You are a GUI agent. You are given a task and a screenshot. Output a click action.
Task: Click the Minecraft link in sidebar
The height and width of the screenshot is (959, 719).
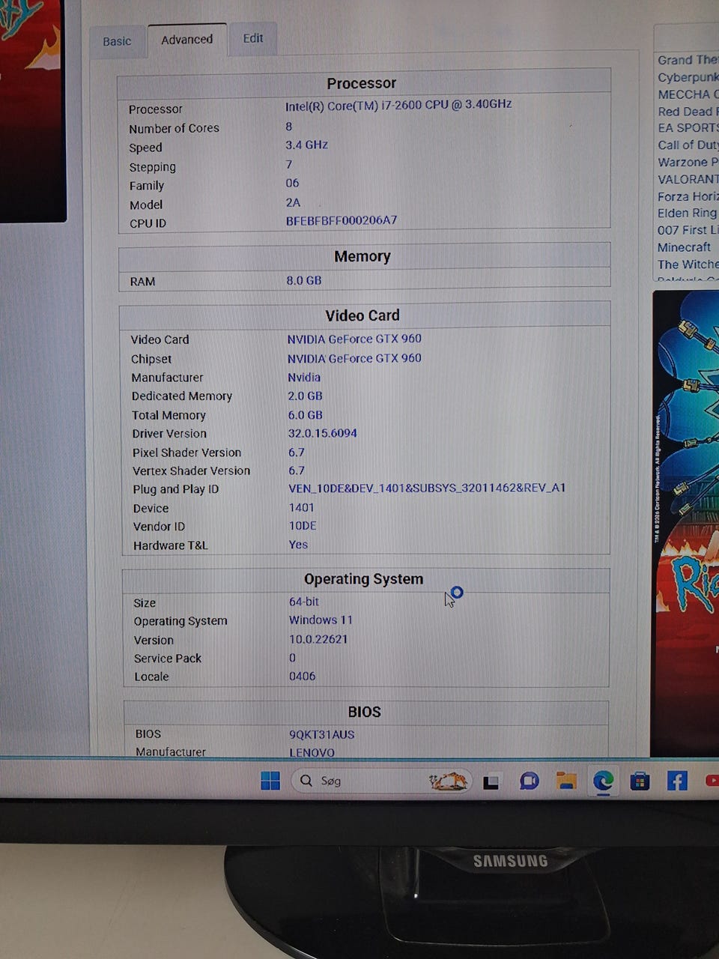[x=684, y=247]
